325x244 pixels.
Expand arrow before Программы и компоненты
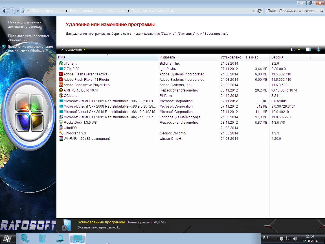pos(129,11)
